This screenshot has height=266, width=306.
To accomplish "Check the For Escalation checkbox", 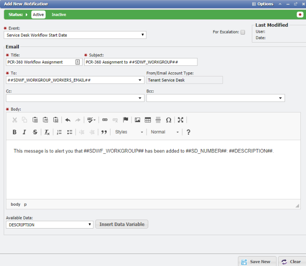I will tap(243, 32).
